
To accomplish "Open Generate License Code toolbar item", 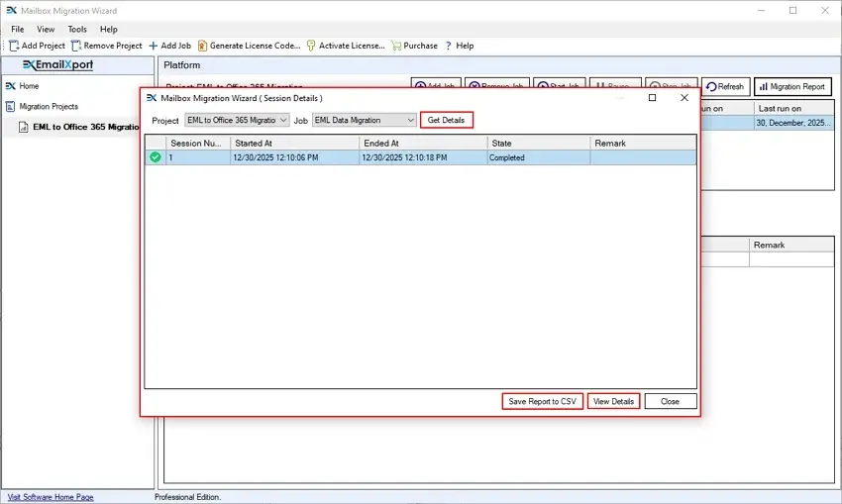I will click(x=249, y=46).
